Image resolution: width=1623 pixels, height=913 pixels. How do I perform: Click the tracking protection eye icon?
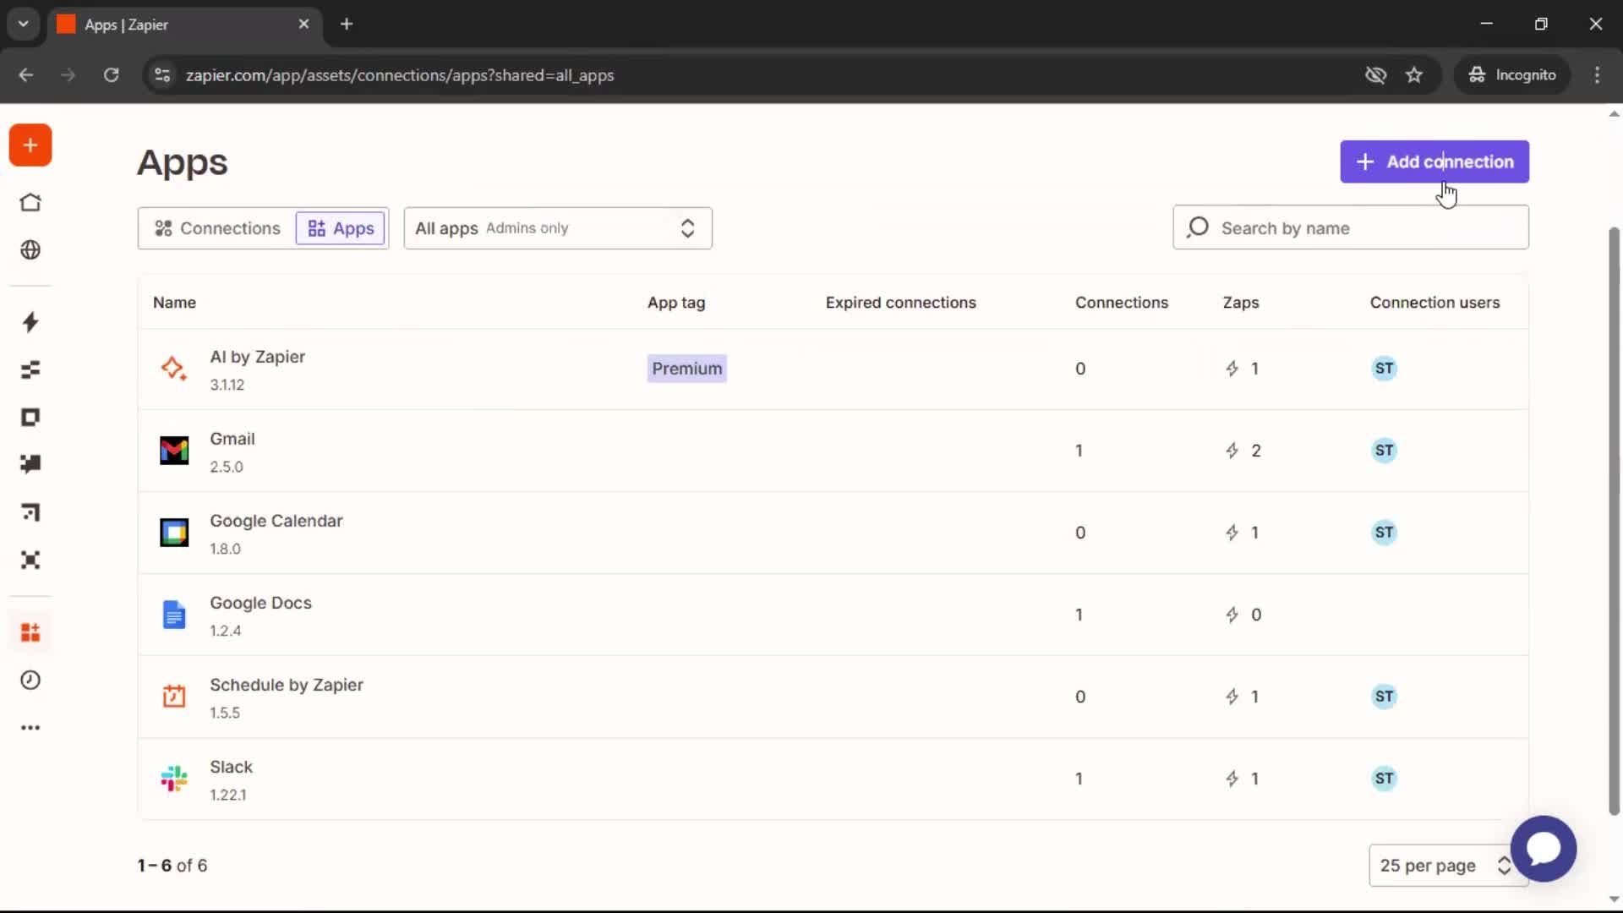point(1375,75)
